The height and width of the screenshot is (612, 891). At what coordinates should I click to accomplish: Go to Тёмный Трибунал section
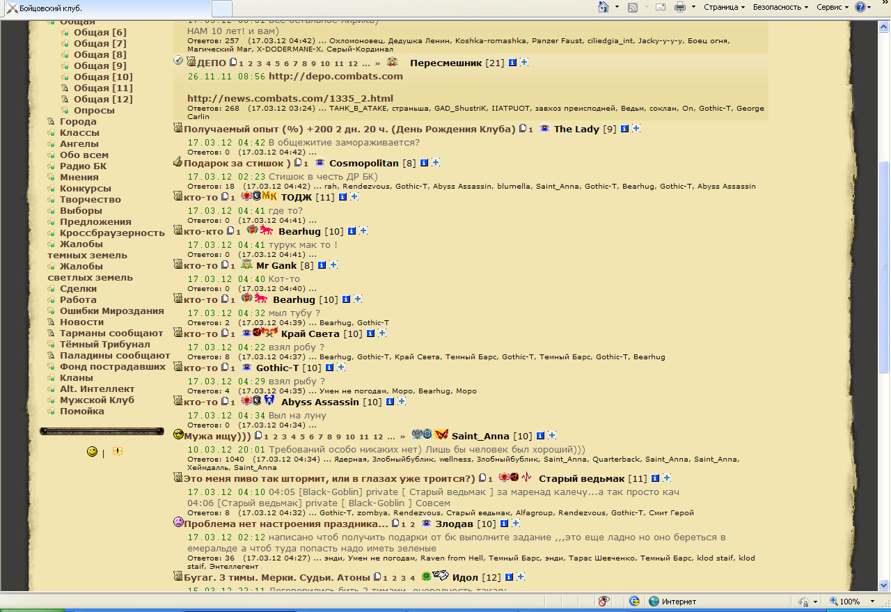tap(105, 344)
